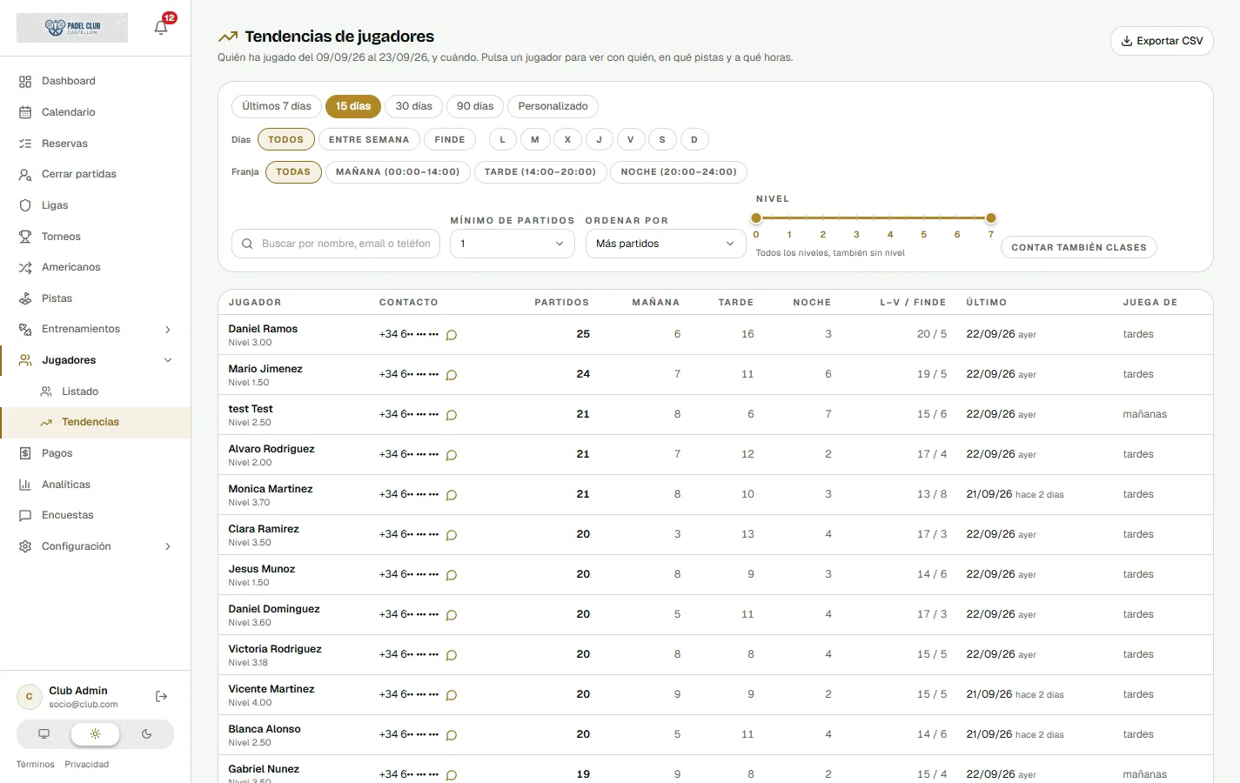
Task: Open chat icon for Jesus Munoz
Action: (452, 575)
